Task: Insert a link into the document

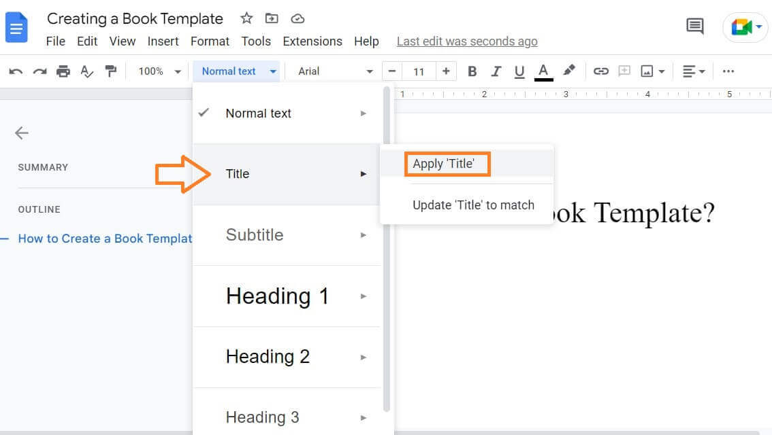Action: (x=601, y=71)
